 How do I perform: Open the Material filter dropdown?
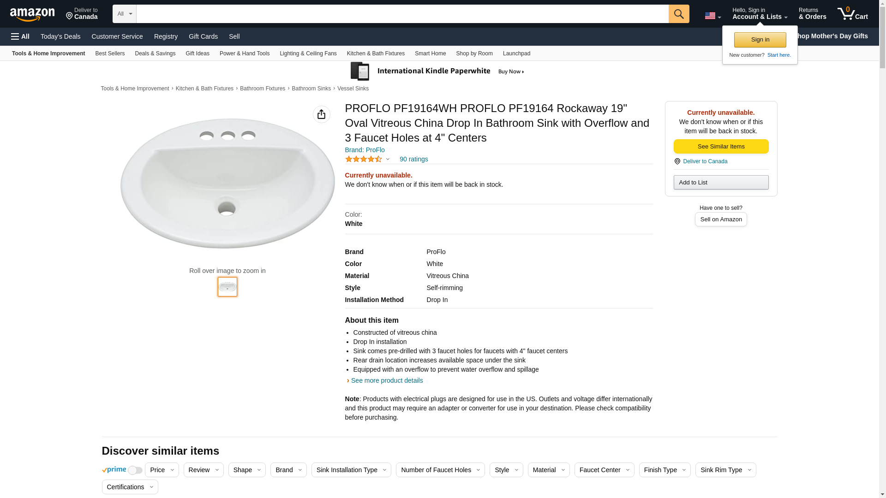click(x=548, y=470)
